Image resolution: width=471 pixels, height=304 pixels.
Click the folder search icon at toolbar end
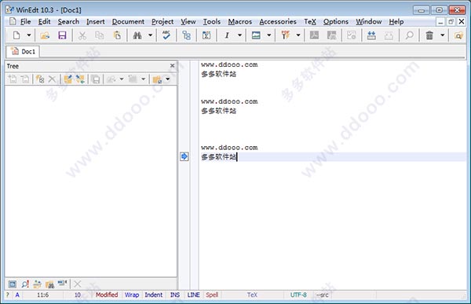(x=458, y=35)
